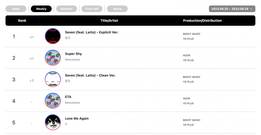Click the green down-arrow on rank 3

31,80
